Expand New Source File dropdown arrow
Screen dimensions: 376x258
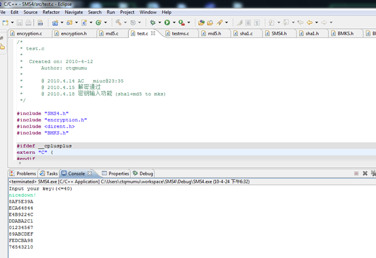[x=91, y=22]
